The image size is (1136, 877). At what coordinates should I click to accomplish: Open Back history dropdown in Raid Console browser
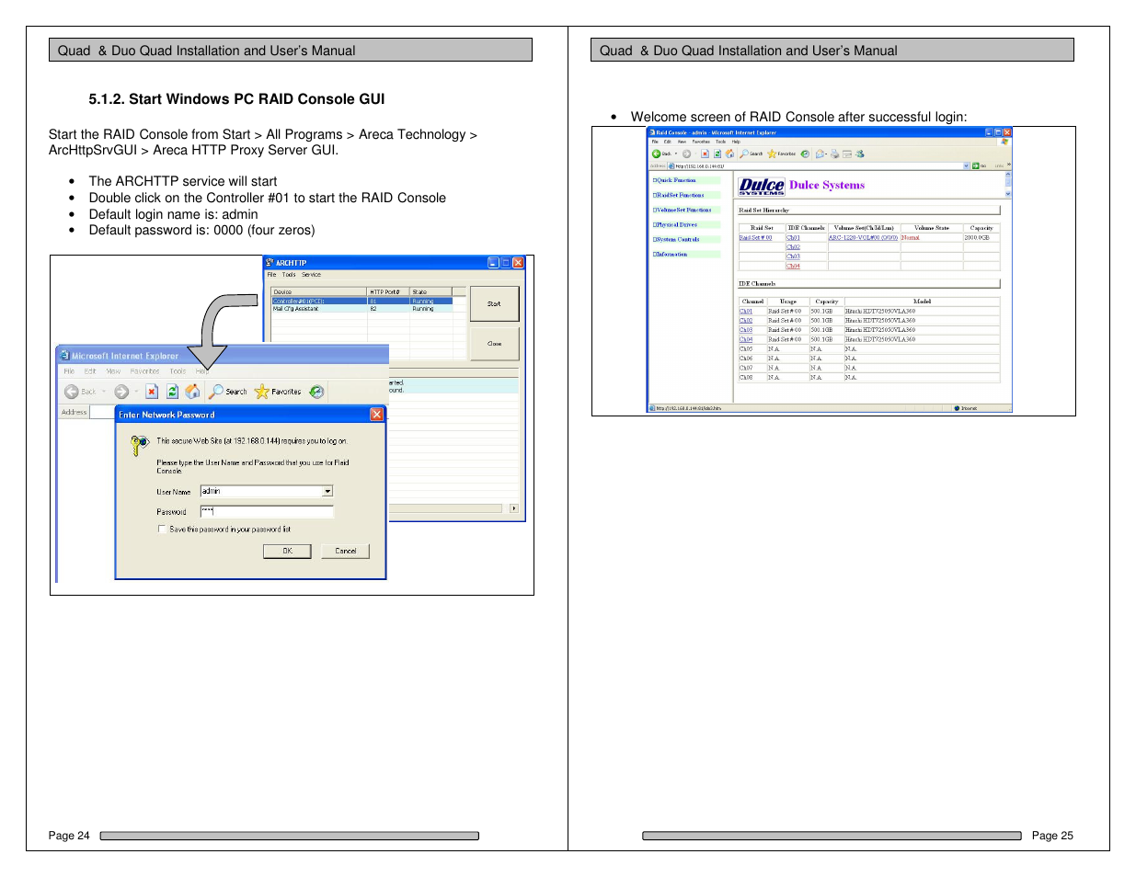tap(676, 154)
